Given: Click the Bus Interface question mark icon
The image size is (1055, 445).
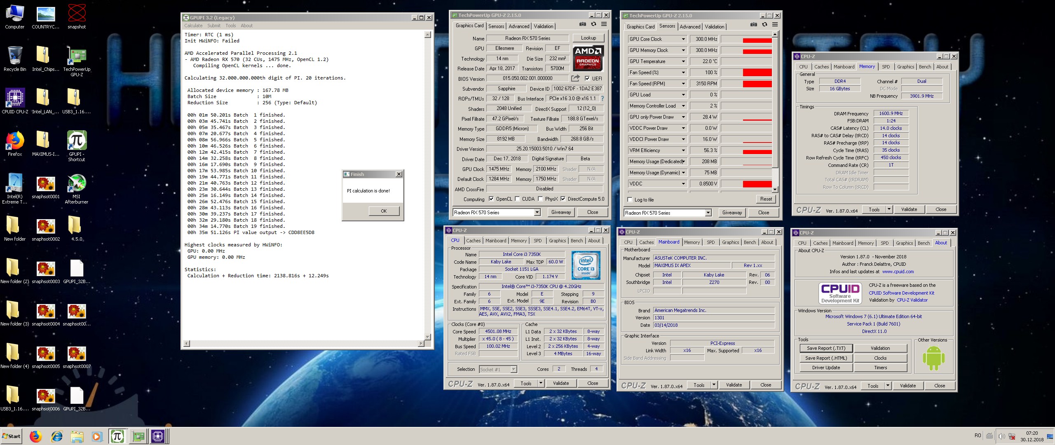Looking at the screenshot, I should [603, 98].
